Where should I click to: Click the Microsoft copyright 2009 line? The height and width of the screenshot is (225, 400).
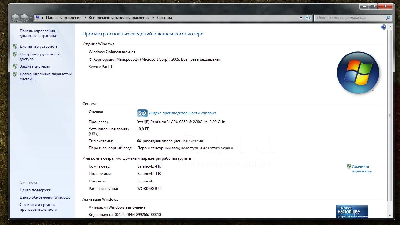coord(155,59)
